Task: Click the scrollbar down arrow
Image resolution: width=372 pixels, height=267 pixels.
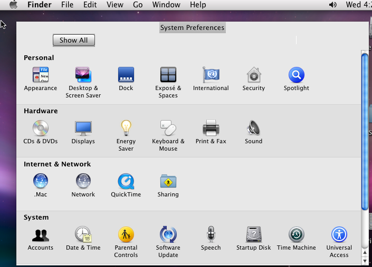Action: coord(365,261)
